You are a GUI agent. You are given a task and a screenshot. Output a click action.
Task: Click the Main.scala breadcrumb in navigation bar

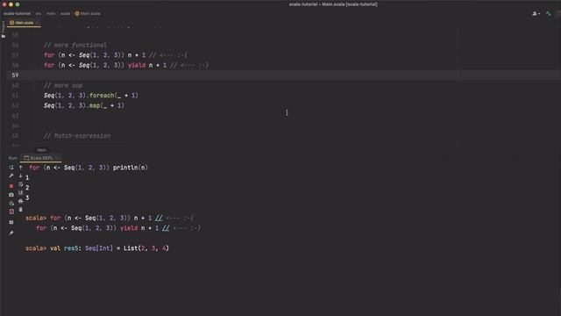point(88,14)
